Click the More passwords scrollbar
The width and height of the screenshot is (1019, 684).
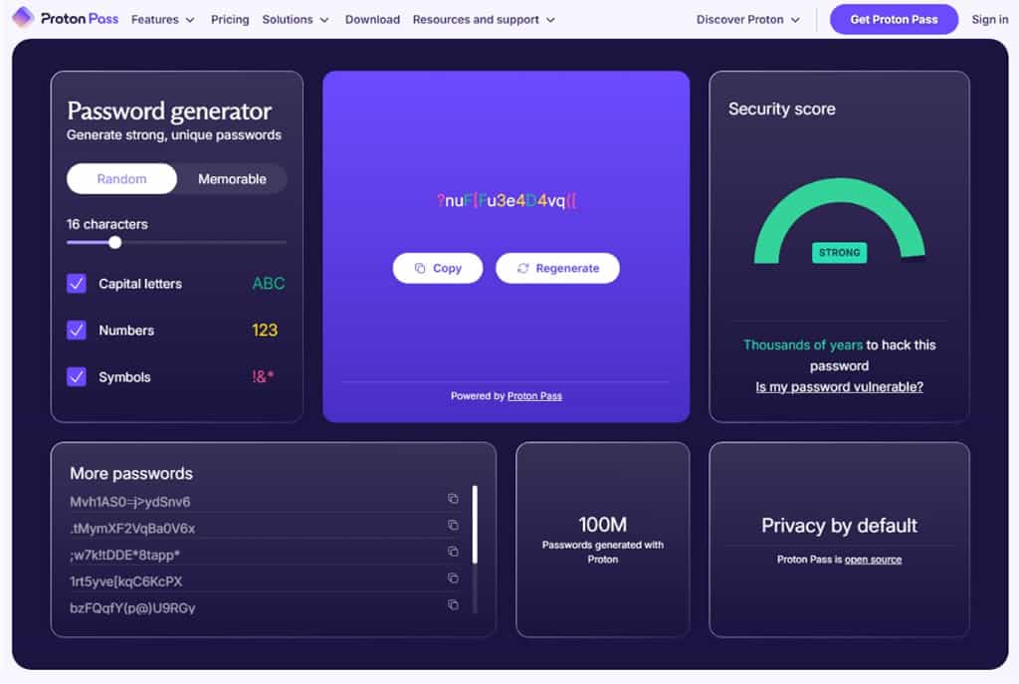pos(475,525)
